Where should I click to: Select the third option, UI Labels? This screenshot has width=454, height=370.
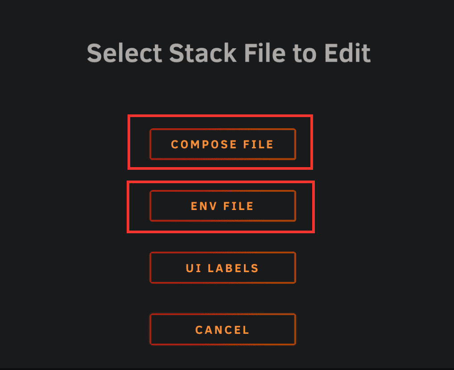pyautogui.click(x=223, y=268)
